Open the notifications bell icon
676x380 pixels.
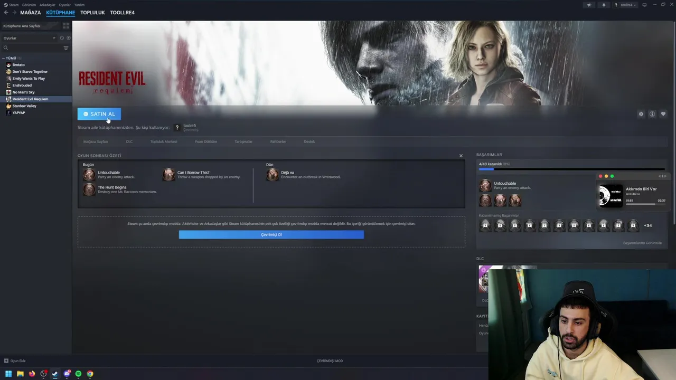604,5
